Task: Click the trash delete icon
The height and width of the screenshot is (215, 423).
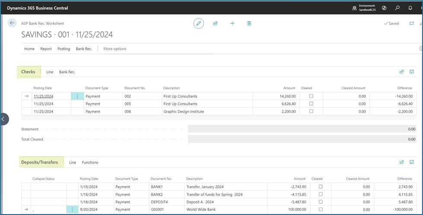Action: [x=249, y=23]
